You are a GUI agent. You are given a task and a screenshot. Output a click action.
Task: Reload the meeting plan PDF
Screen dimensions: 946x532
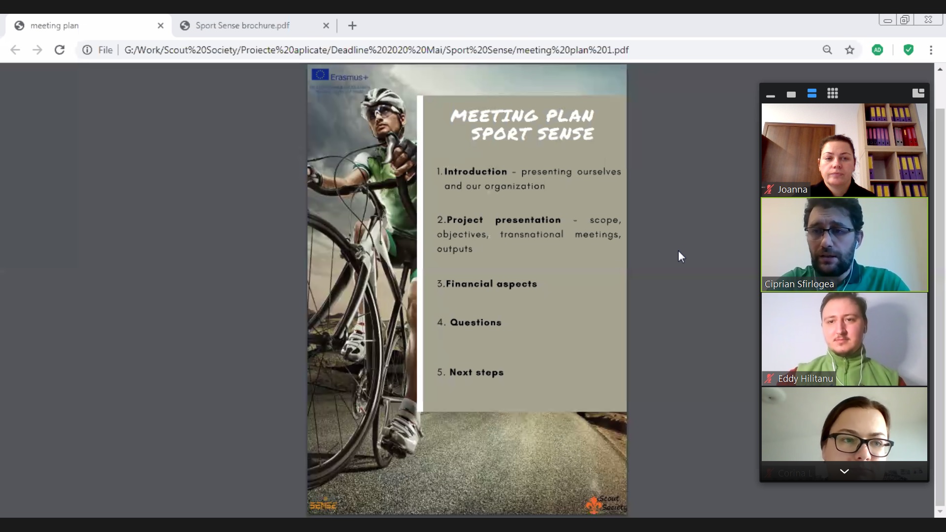pos(60,50)
